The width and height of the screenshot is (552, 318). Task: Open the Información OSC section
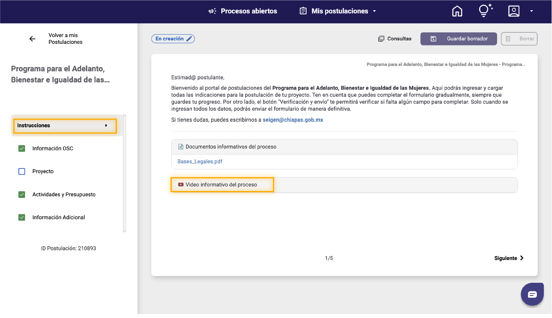[x=53, y=148]
